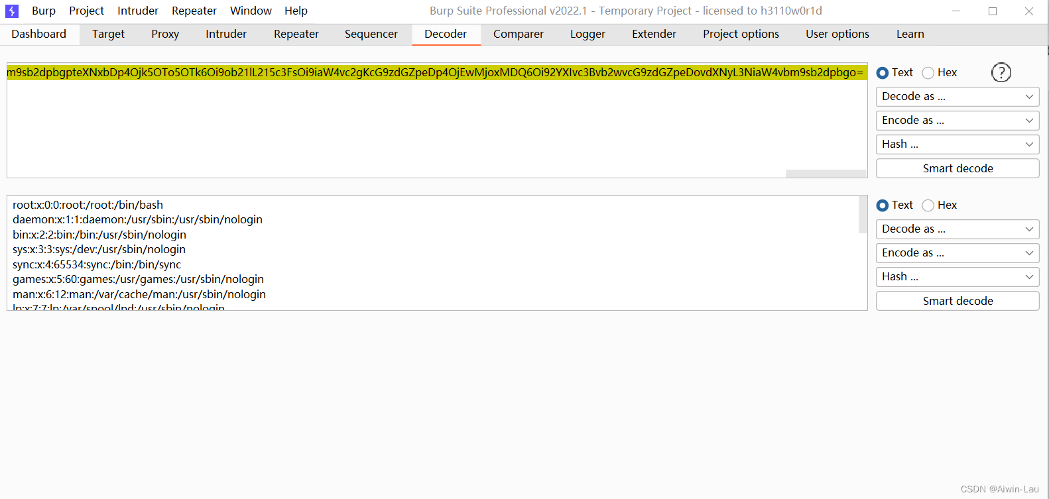1049x499 pixels.
Task: Switch to the User options tab
Action: [x=837, y=34]
